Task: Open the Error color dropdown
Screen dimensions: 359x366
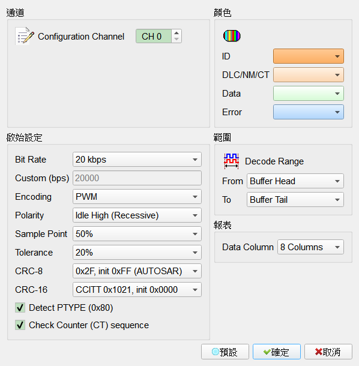Action: click(x=309, y=112)
